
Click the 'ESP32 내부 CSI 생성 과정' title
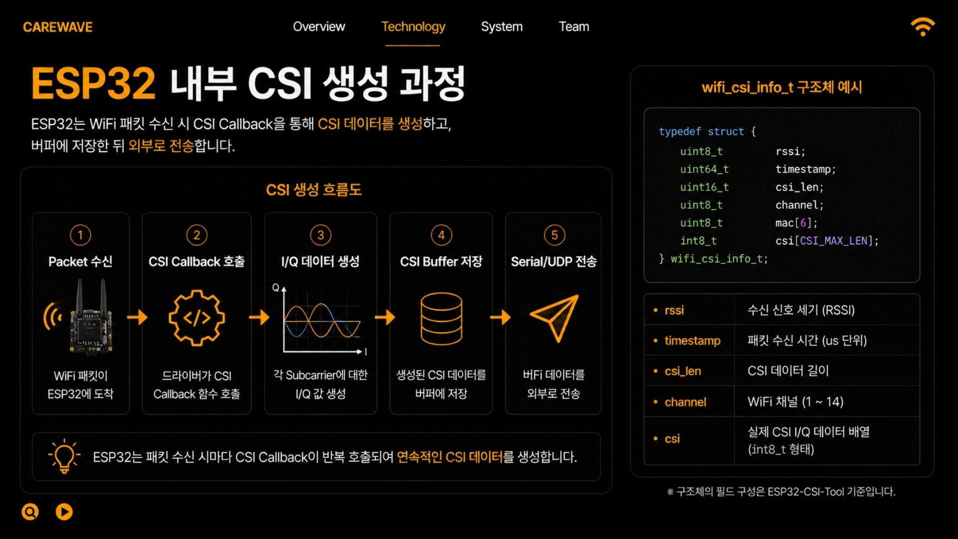248,83
